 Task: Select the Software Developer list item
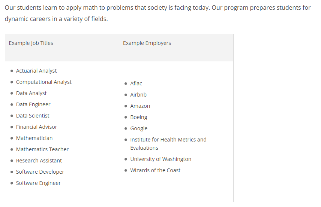click(40, 172)
